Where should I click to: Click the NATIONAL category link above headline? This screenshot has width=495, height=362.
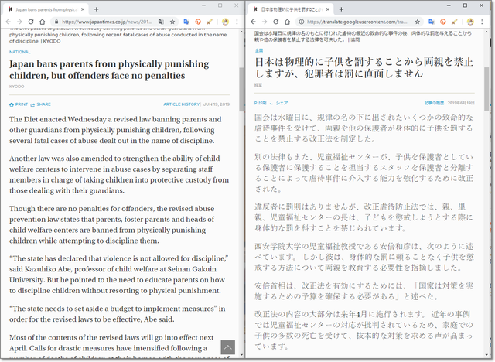[20, 52]
